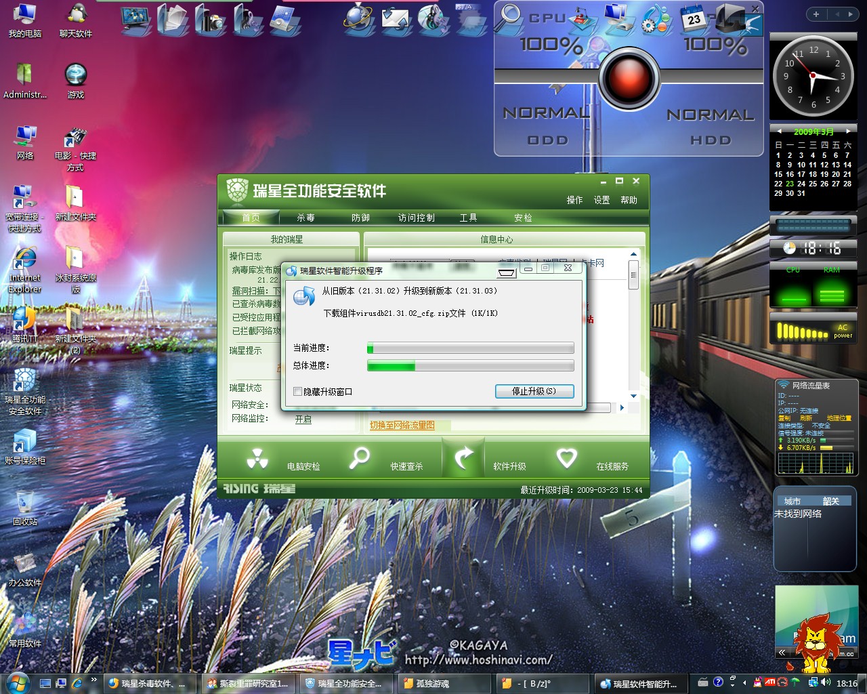Image resolution: width=867 pixels, height=694 pixels.
Task: Check the 隐藏升级窗口 checkbox
Action: coord(297,392)
